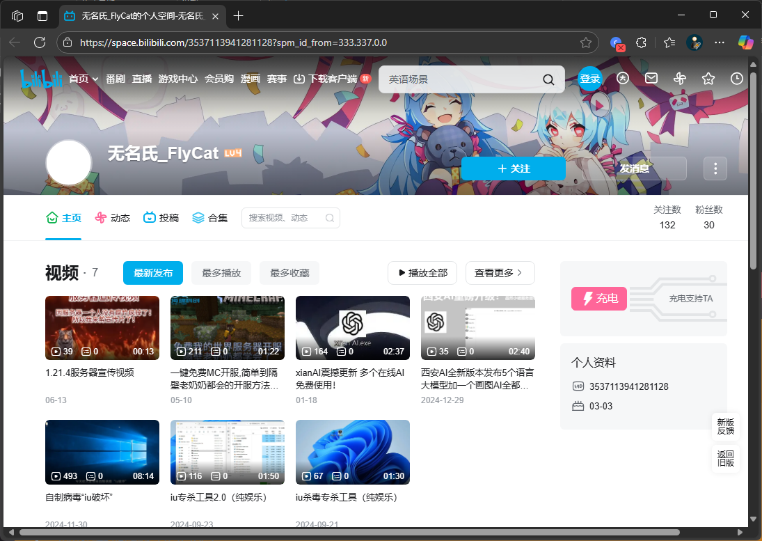Open the 西安AI全新版本 video thumbnail
762x541 pixels.
[x=477, y=328]
